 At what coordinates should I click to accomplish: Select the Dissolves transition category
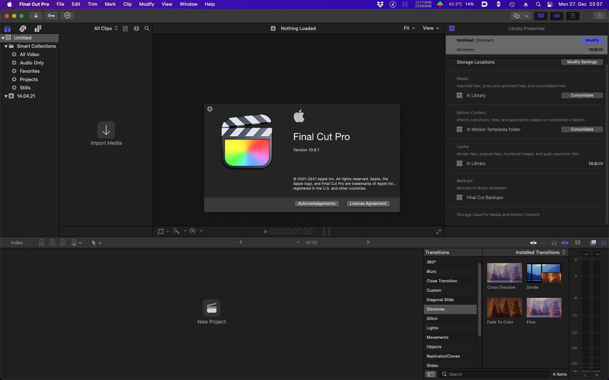tap(450, 309)
